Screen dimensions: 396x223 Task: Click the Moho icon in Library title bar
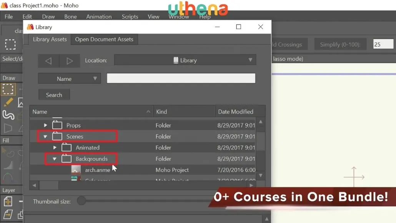[30, 27]
